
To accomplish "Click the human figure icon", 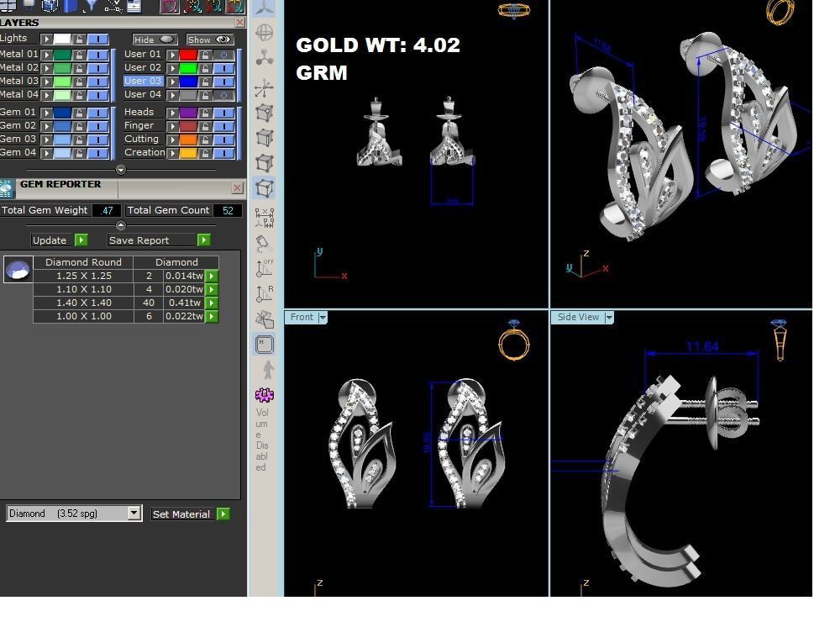I will tap(267, 369).
